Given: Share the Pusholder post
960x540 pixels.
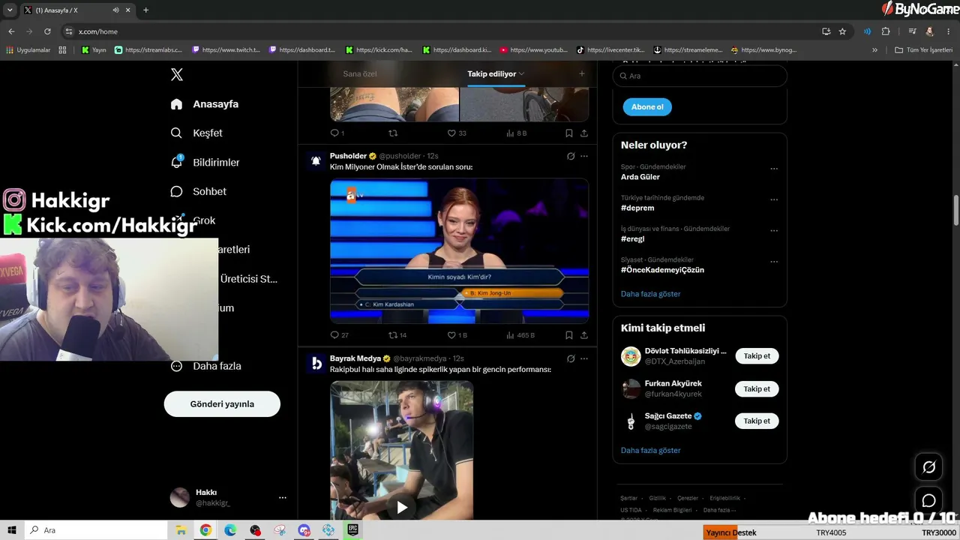Looking at the screenshot, I should tap(584, 335).
